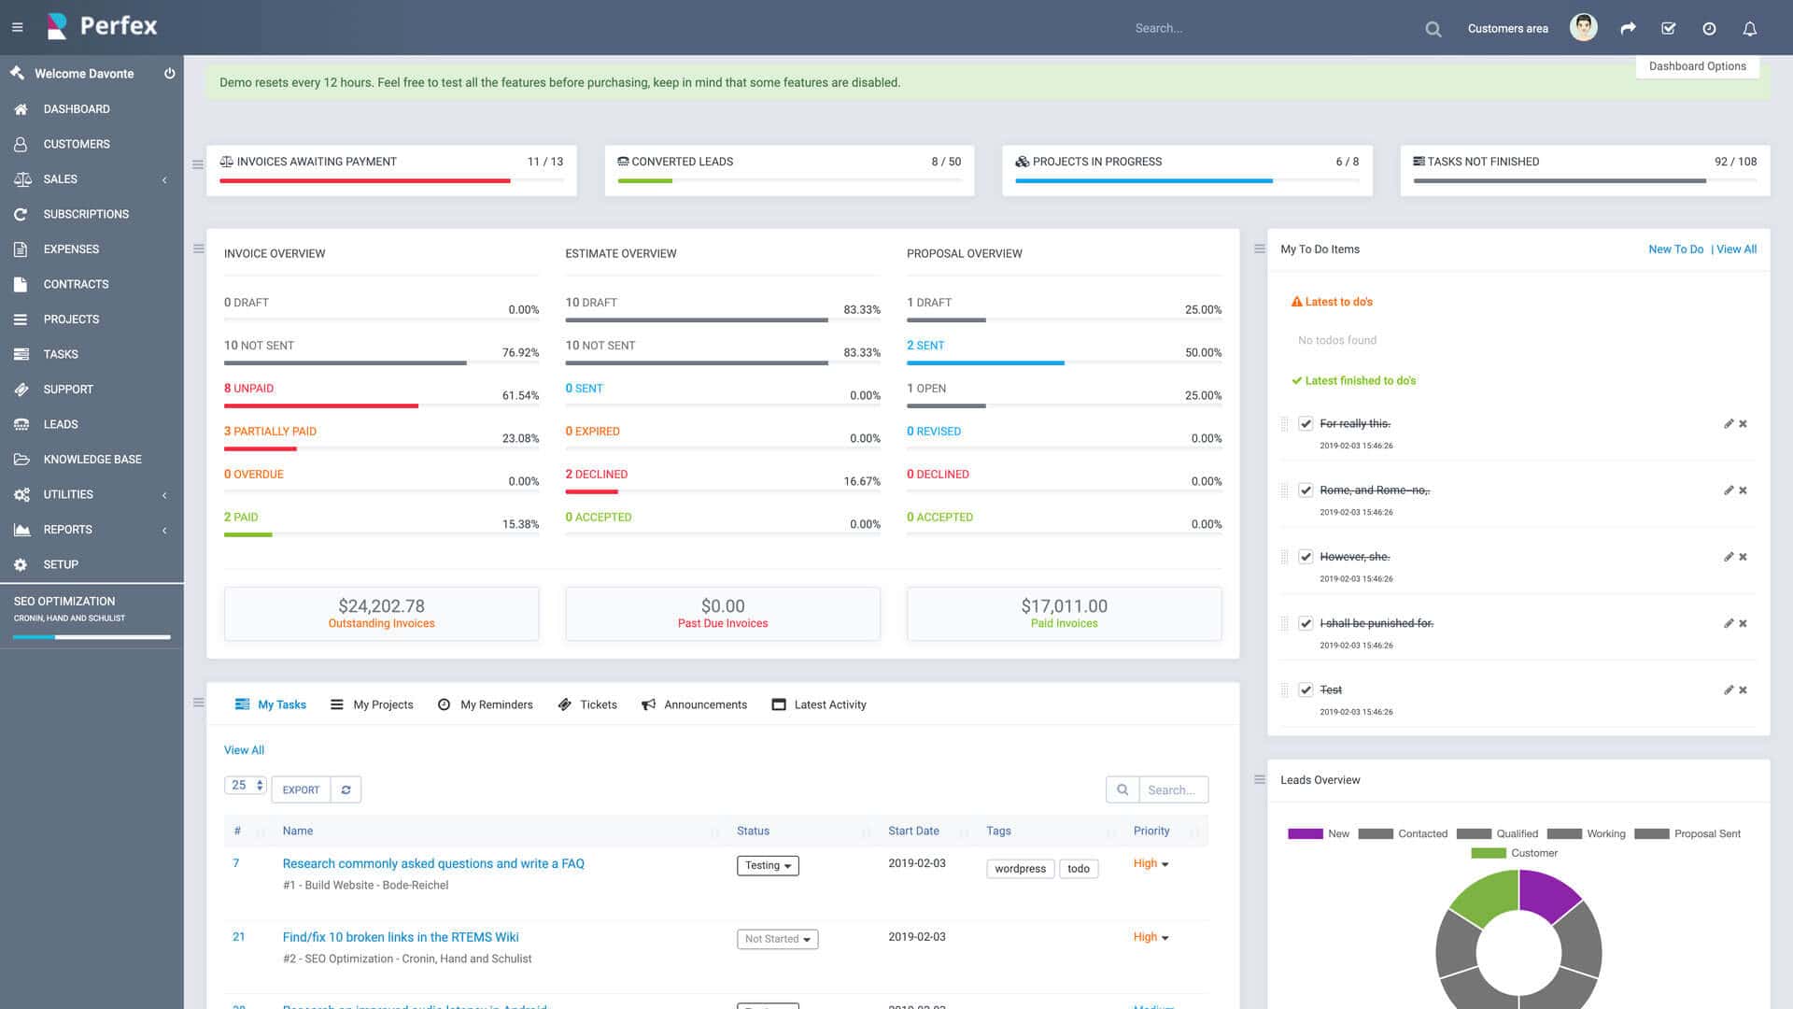1793x1009 pixels.
Task: Switch to the My Reminders tab
Action: pos(486,704)
